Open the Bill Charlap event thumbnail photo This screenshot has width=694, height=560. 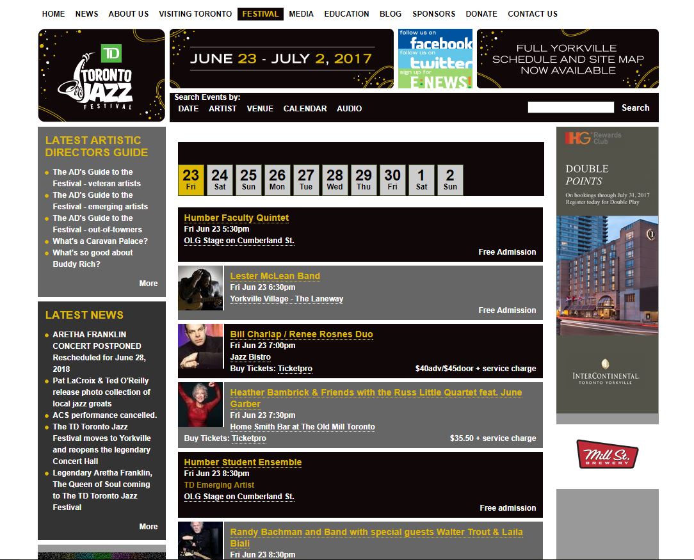pos(200,346)
